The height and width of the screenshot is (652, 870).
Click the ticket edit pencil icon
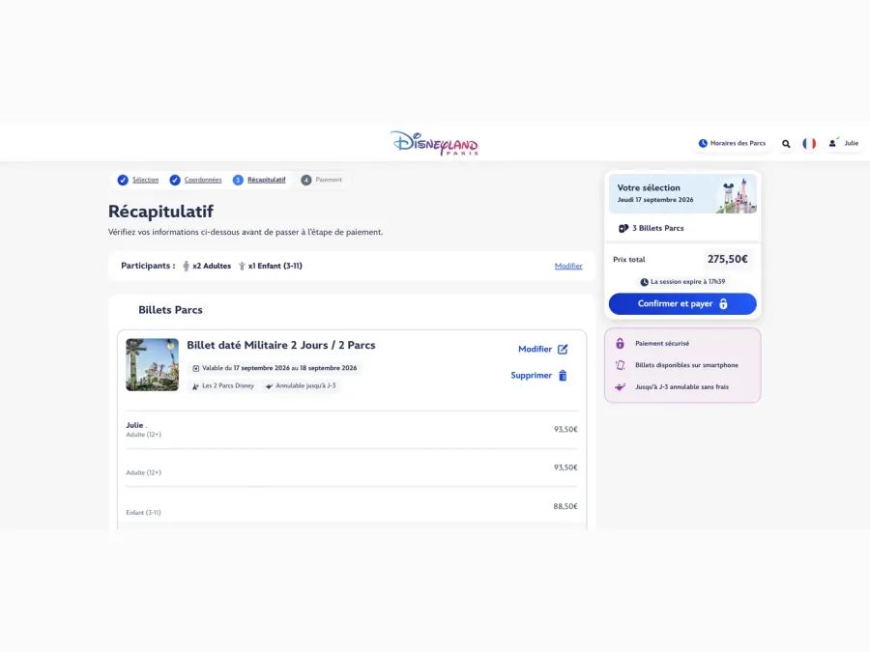tap(563, 349)
